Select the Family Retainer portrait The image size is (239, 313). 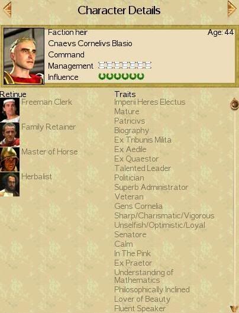click(x=10, y=135)
